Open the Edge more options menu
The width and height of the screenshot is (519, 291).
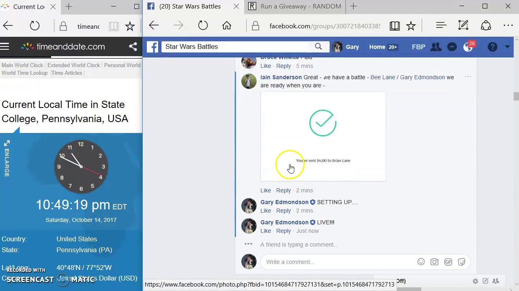coord(508,26)
